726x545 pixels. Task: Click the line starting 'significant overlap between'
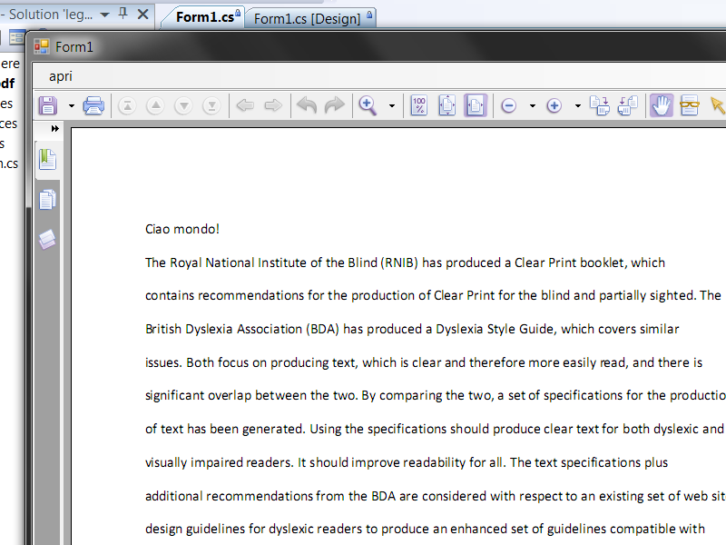[x=436, y=395]
